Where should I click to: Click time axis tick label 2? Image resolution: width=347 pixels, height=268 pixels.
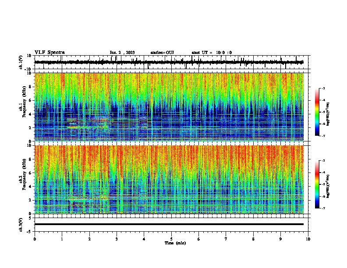click(x=89, y=239)
